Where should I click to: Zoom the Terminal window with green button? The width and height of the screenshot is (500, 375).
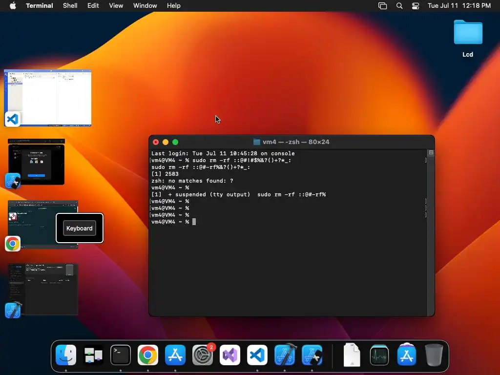175,142
